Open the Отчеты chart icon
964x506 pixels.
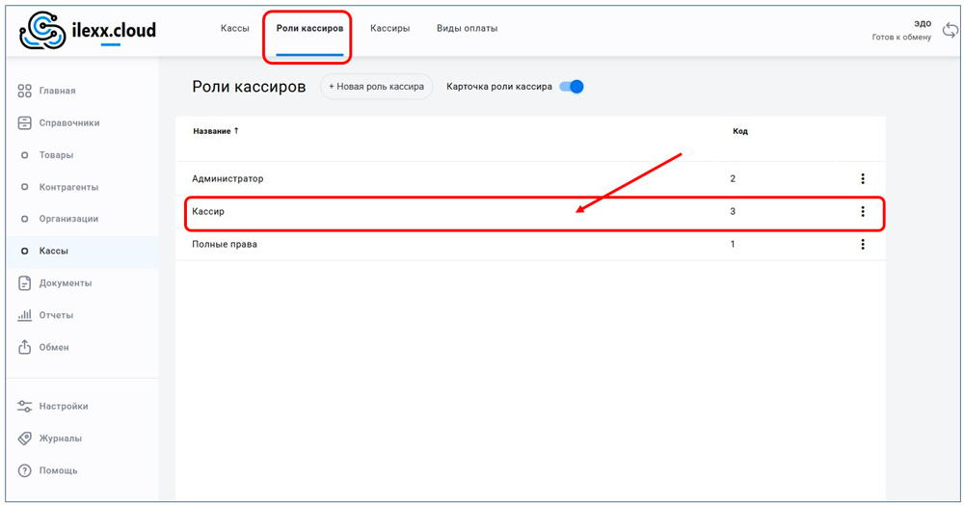click(25, 315)
